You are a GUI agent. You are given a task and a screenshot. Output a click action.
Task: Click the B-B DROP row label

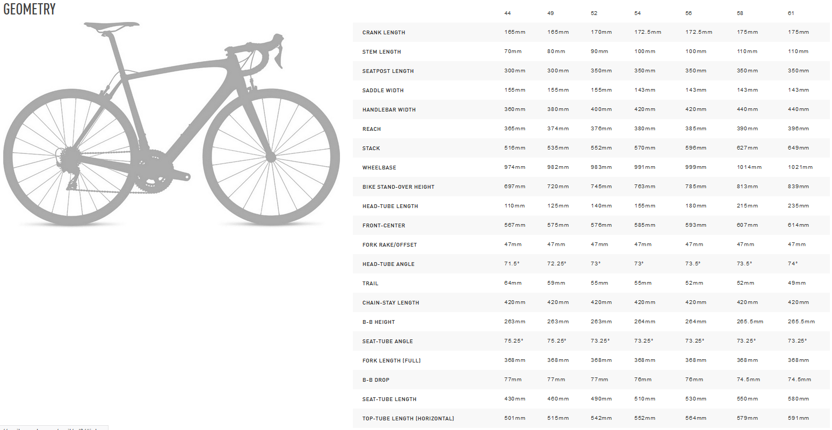coord(375,380)
